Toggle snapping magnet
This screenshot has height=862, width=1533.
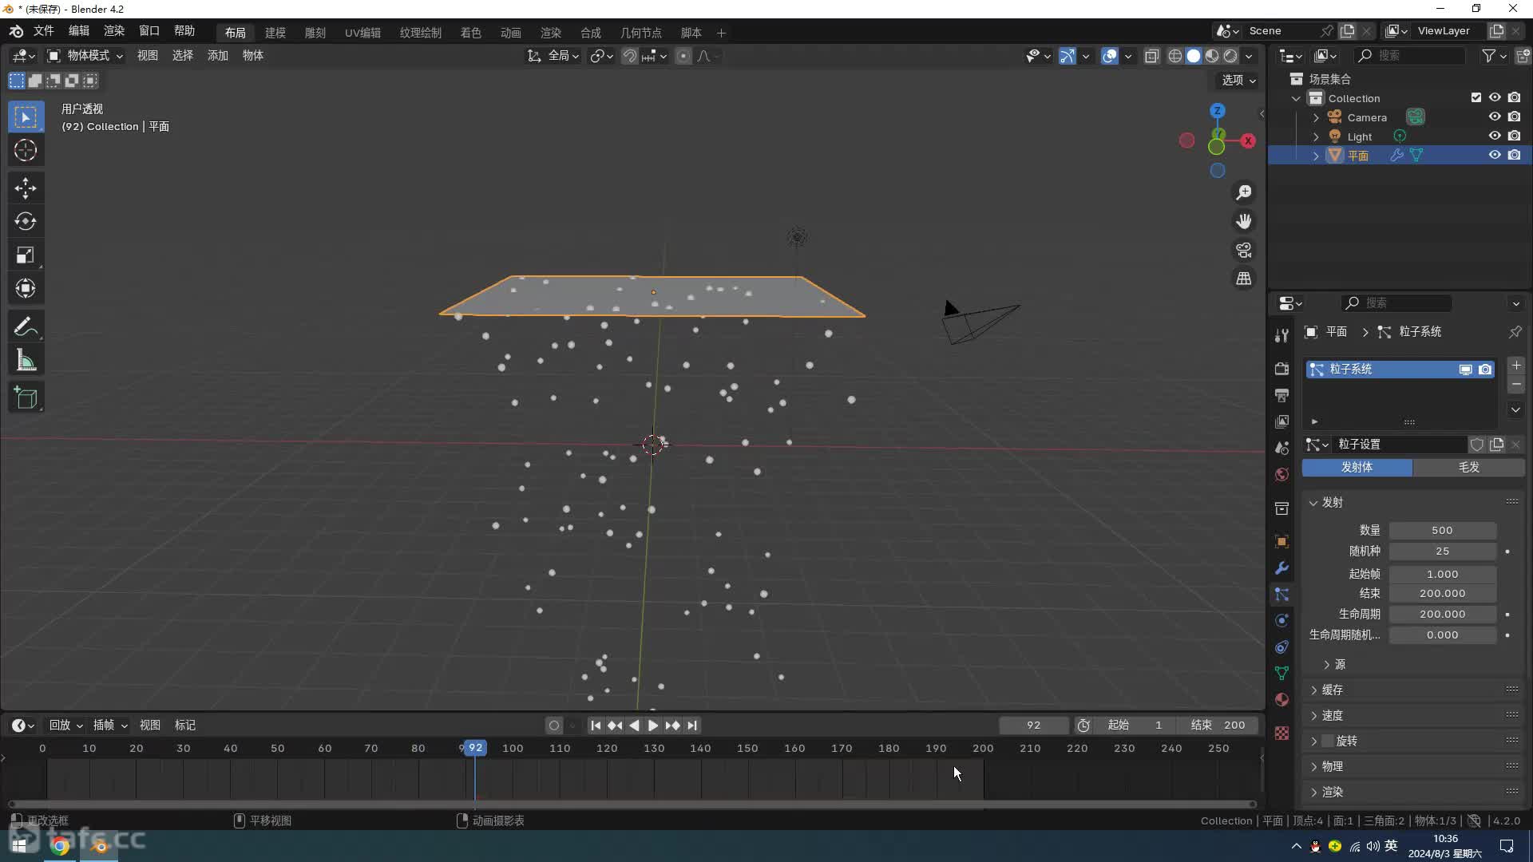(x=630, y=56)
